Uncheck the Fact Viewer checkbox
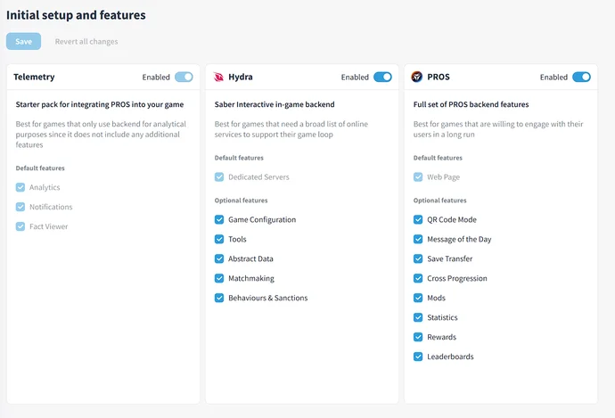 click(x=20, y=226)
